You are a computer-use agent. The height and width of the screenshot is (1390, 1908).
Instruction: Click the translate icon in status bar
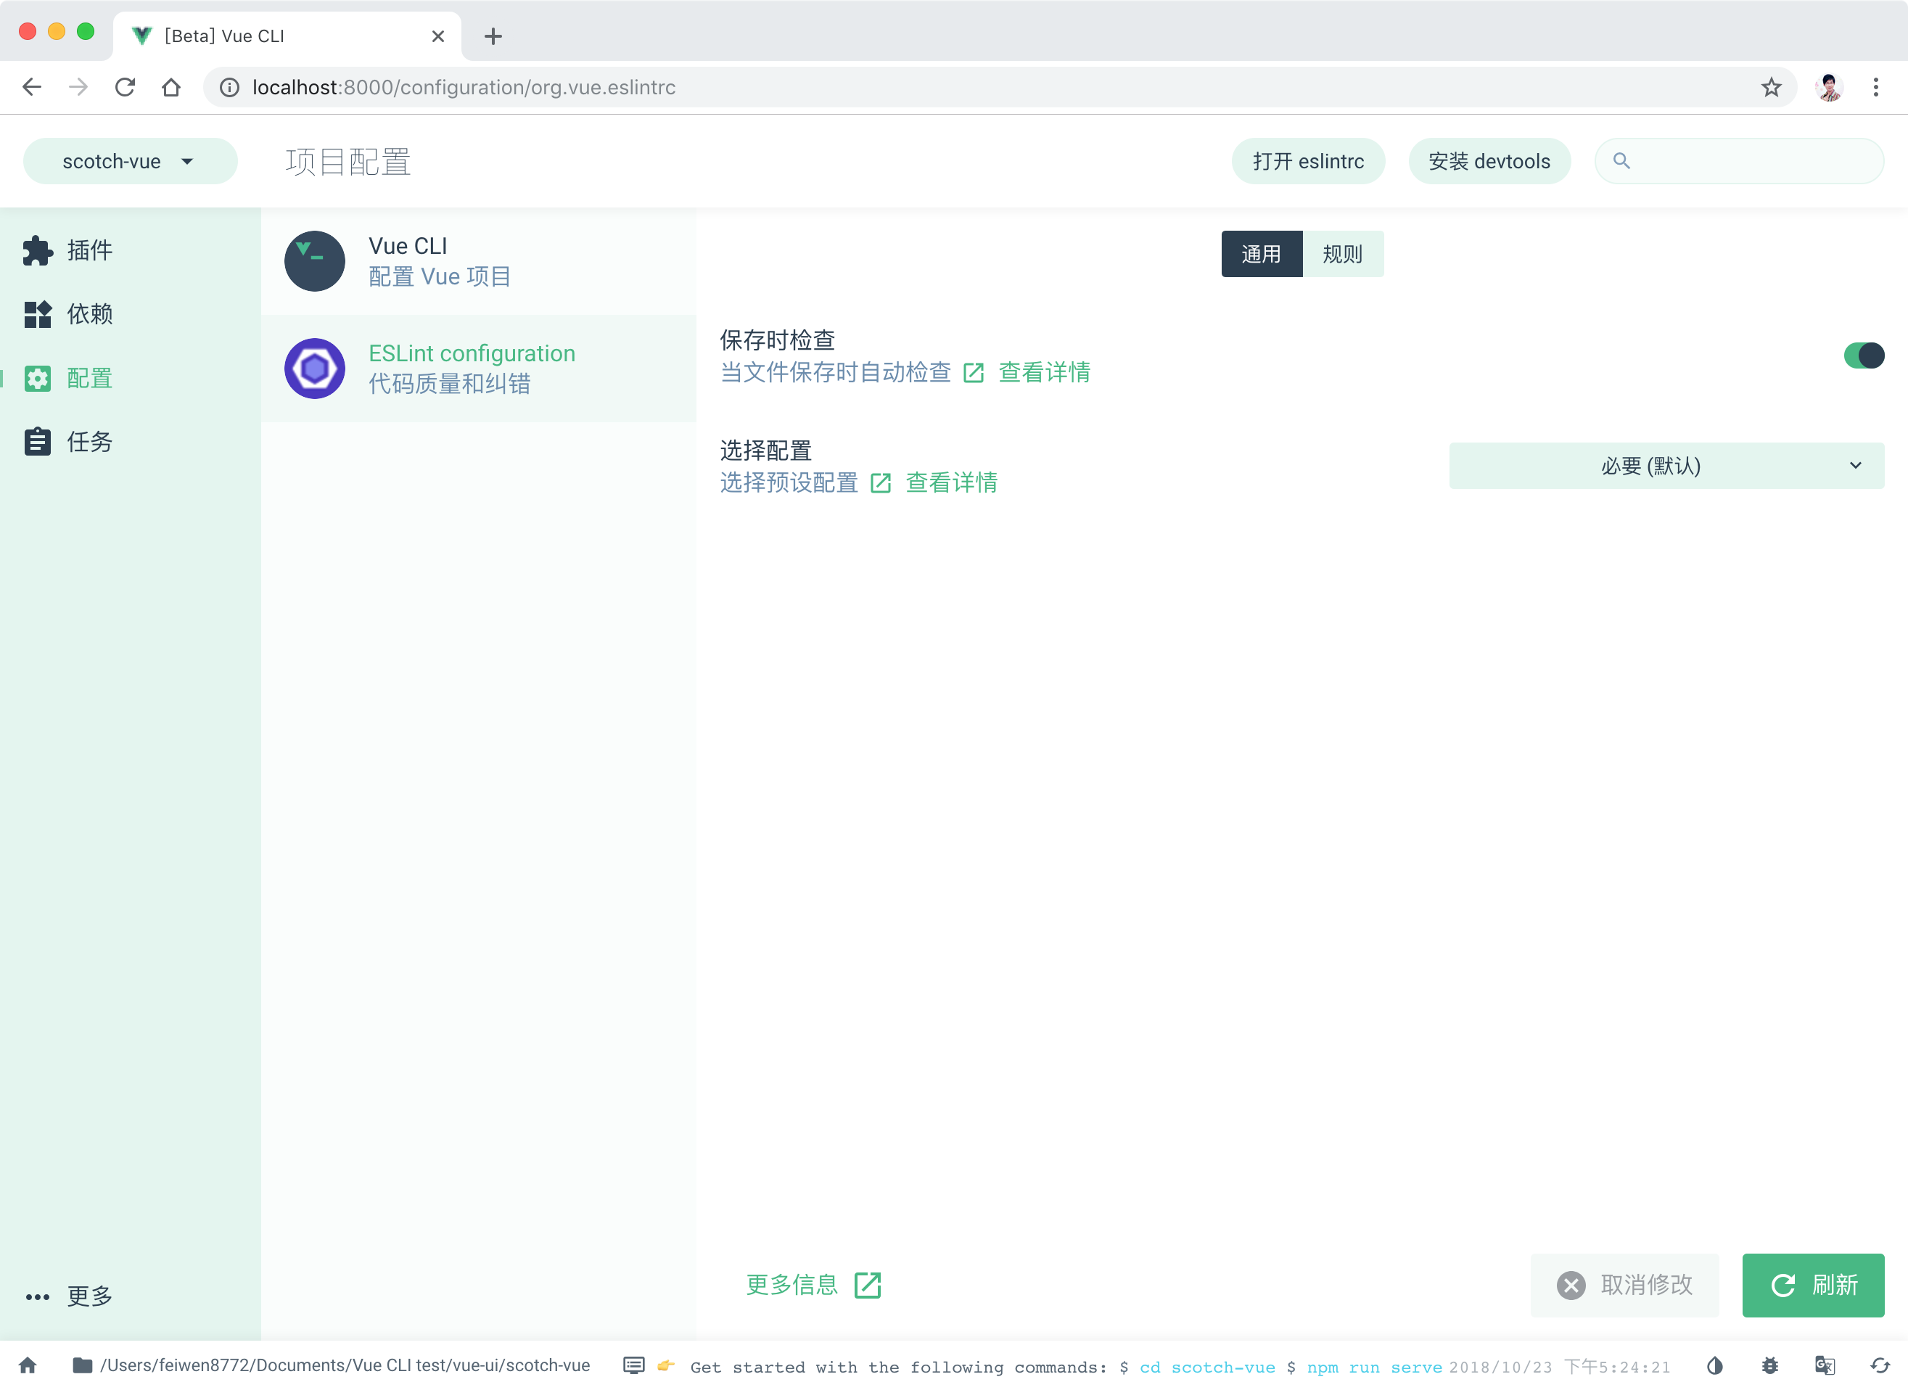(1825, 1365)
